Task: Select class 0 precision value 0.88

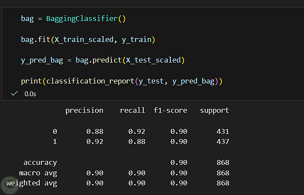Action: (x=95, y=132)
